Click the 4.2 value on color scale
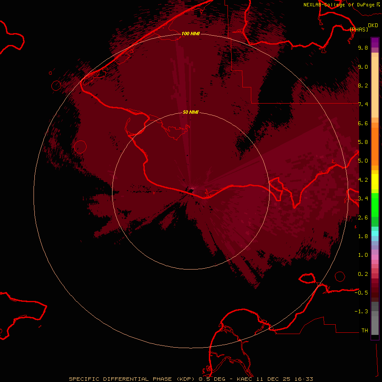The height and width of the screenshot is (382, 382). pos(363,180)
